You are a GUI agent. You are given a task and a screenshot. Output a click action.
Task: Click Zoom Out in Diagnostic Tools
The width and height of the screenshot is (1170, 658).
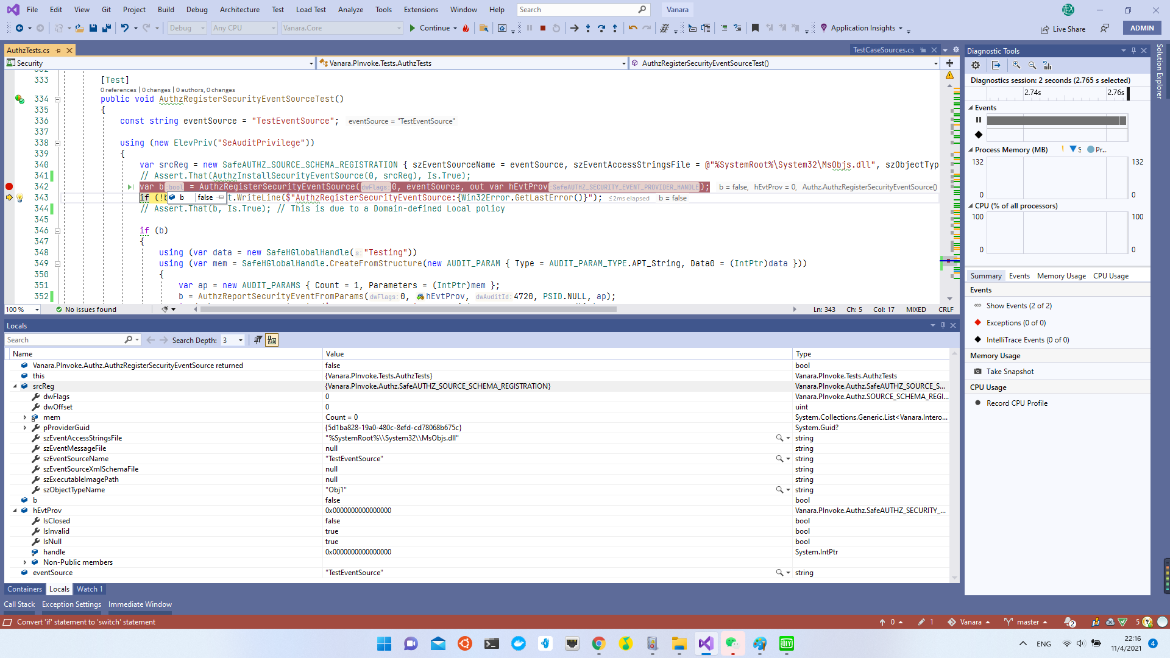1032,65
